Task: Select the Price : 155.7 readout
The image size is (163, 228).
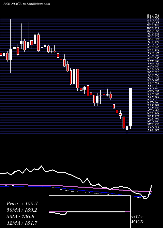Action: click(x=22, y=204)
